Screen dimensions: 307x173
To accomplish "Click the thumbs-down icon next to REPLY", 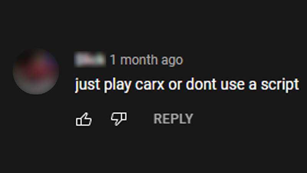I will 119,119.
